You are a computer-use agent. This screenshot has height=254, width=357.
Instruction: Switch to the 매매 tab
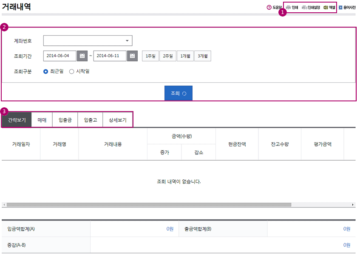click(x=42, y=120)
